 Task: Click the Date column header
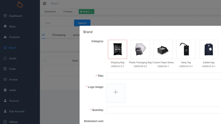pyautogui.click(x=75, y=61)
